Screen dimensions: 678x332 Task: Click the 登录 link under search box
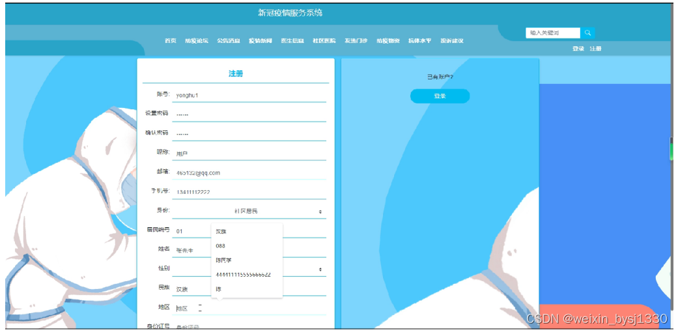[x=578, y=49]
